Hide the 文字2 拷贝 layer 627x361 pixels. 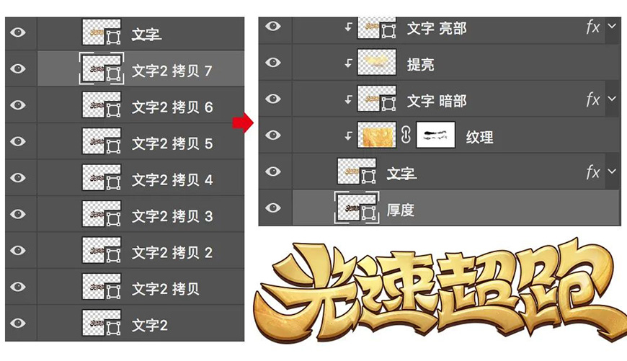coord(18,287)
